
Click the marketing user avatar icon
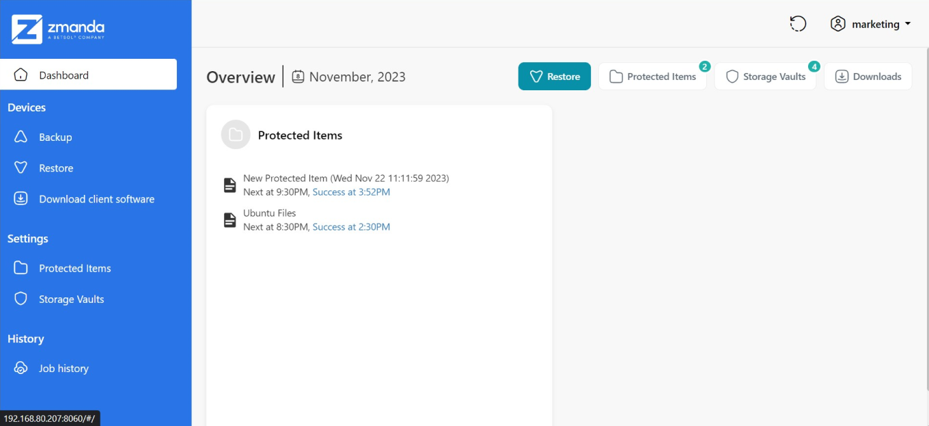coord(837,24)
